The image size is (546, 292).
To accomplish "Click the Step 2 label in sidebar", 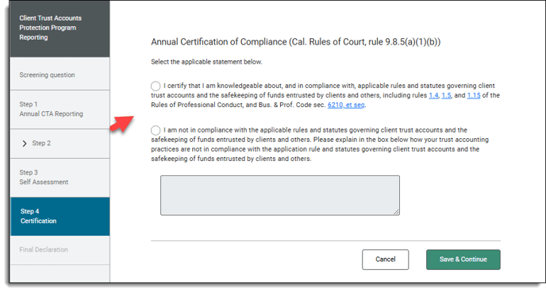I will pos(41,143).
